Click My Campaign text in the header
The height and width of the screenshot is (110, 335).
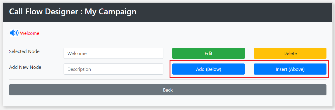coord(110,12)
